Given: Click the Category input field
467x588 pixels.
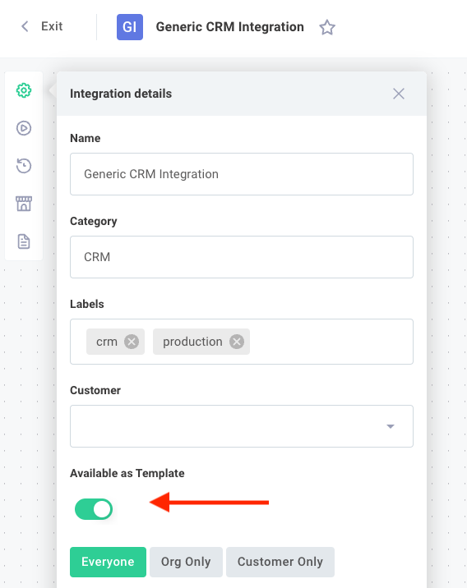Looking at the screenshot, I should point(242,257).
